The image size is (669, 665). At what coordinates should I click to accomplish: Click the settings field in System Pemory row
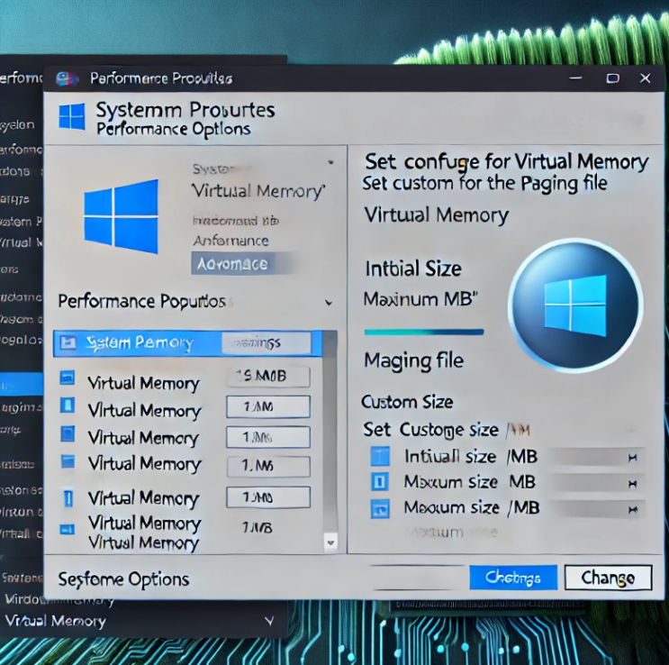point(267,343)
